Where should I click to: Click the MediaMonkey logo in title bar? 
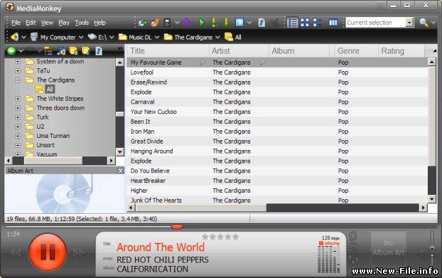coord(9,7)
